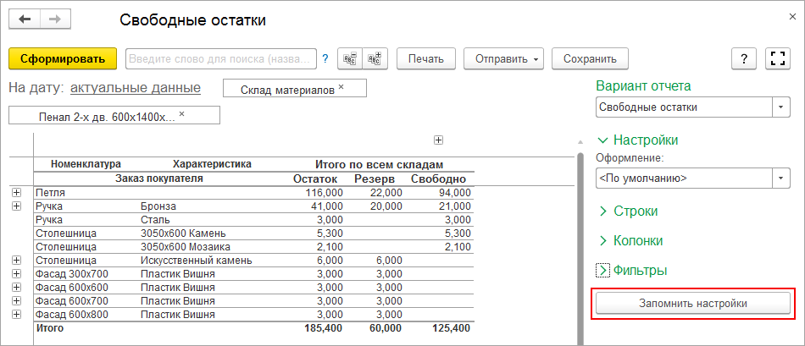Click Запомнить настройки button
805x346 pixels.
pos(692,302)
